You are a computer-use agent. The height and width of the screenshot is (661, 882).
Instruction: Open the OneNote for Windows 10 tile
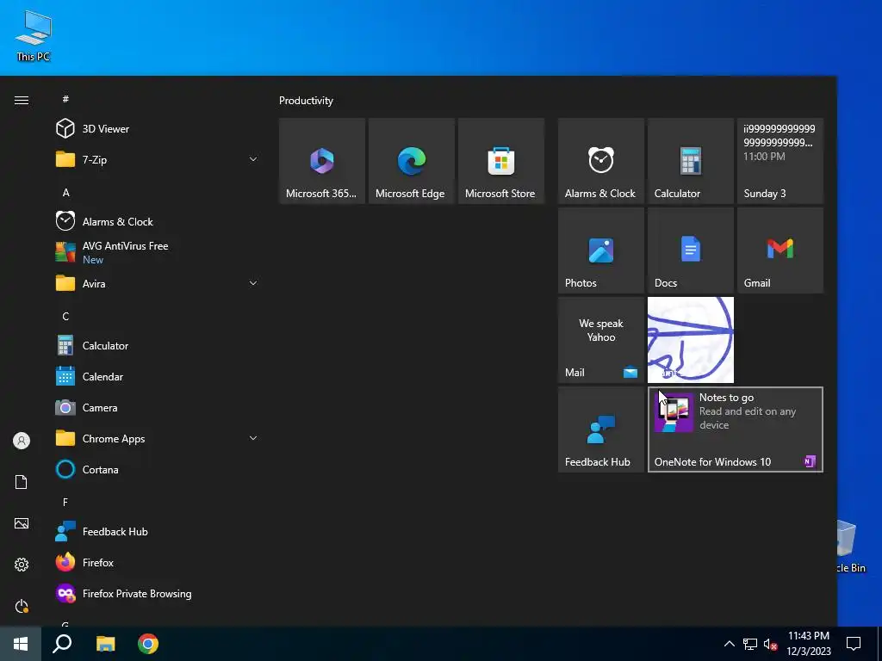[736, 429]
